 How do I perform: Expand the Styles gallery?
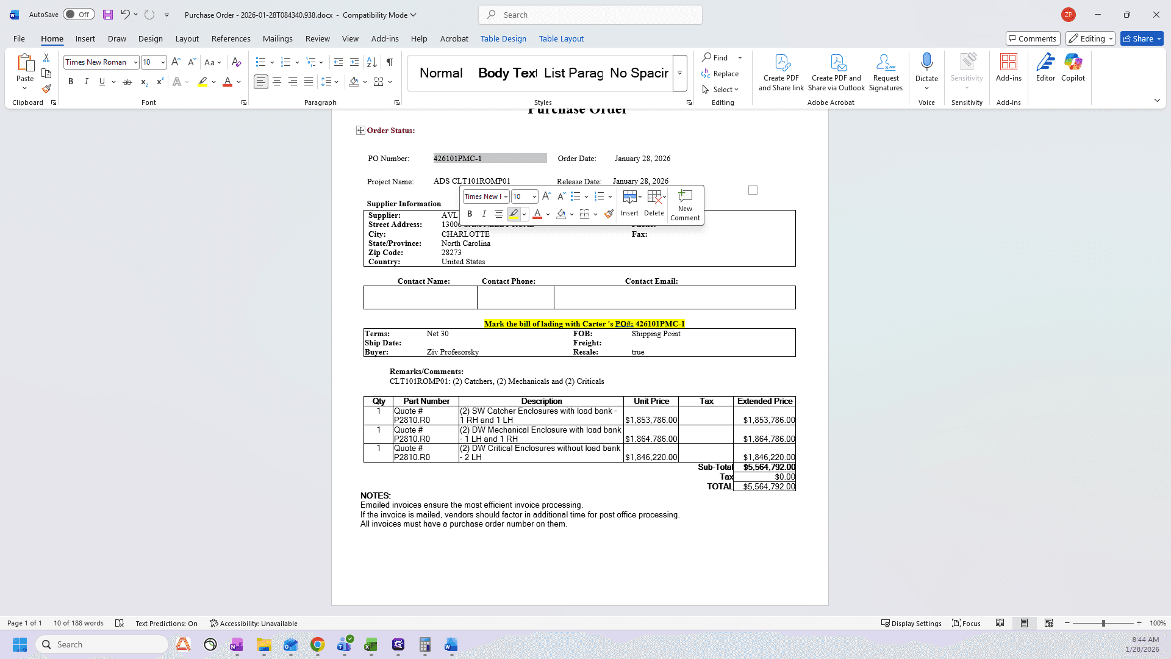pos(680,73)
